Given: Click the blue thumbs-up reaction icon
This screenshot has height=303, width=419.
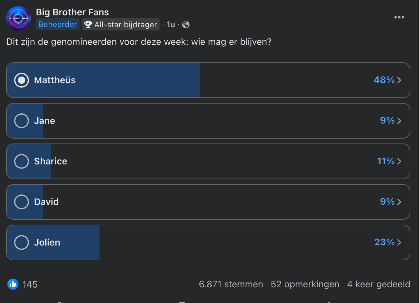Looking at the screenshot, I should 13,284.
